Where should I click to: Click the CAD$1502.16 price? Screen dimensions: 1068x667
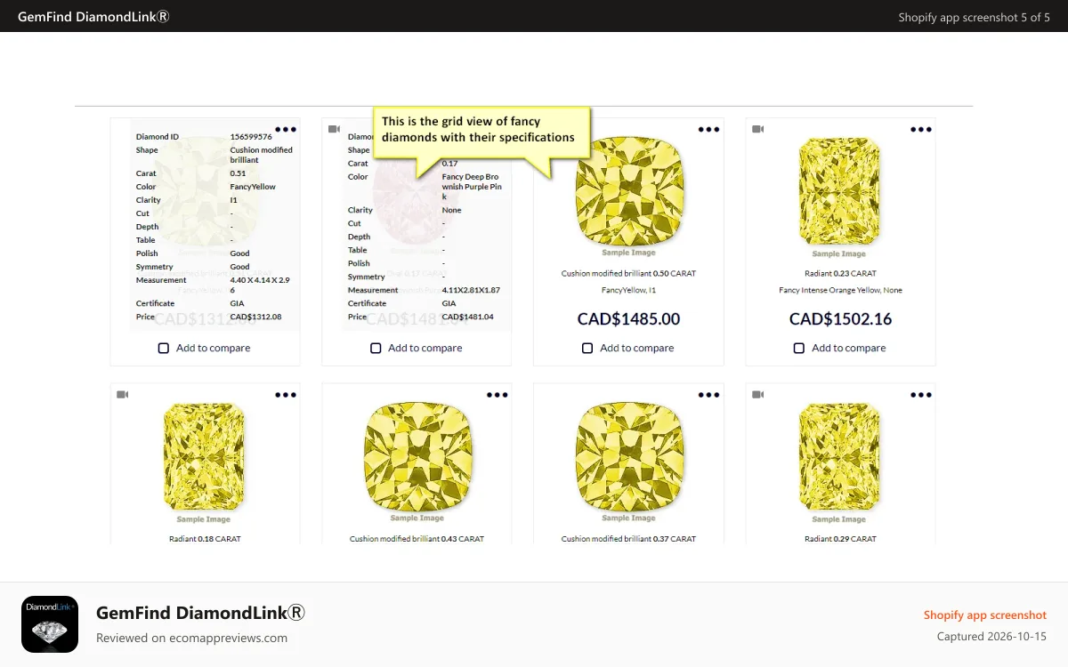pos(840,319)
